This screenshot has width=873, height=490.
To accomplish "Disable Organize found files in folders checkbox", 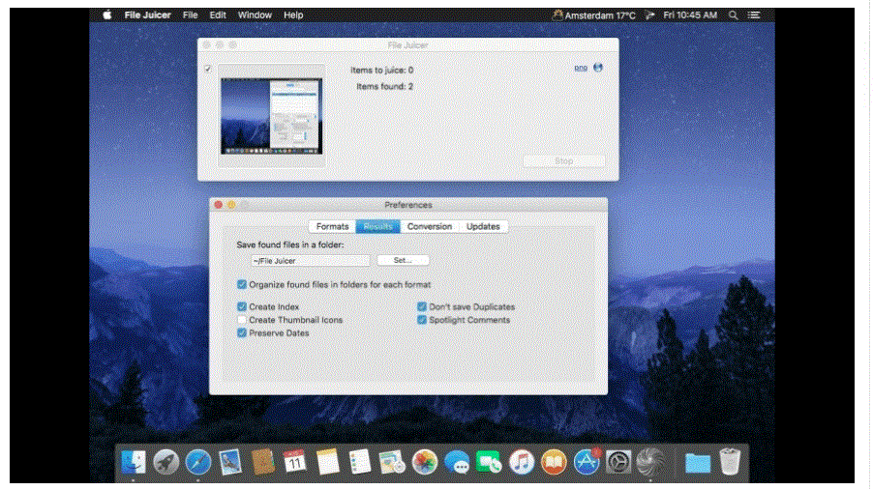I will click(x=242, y=284).
